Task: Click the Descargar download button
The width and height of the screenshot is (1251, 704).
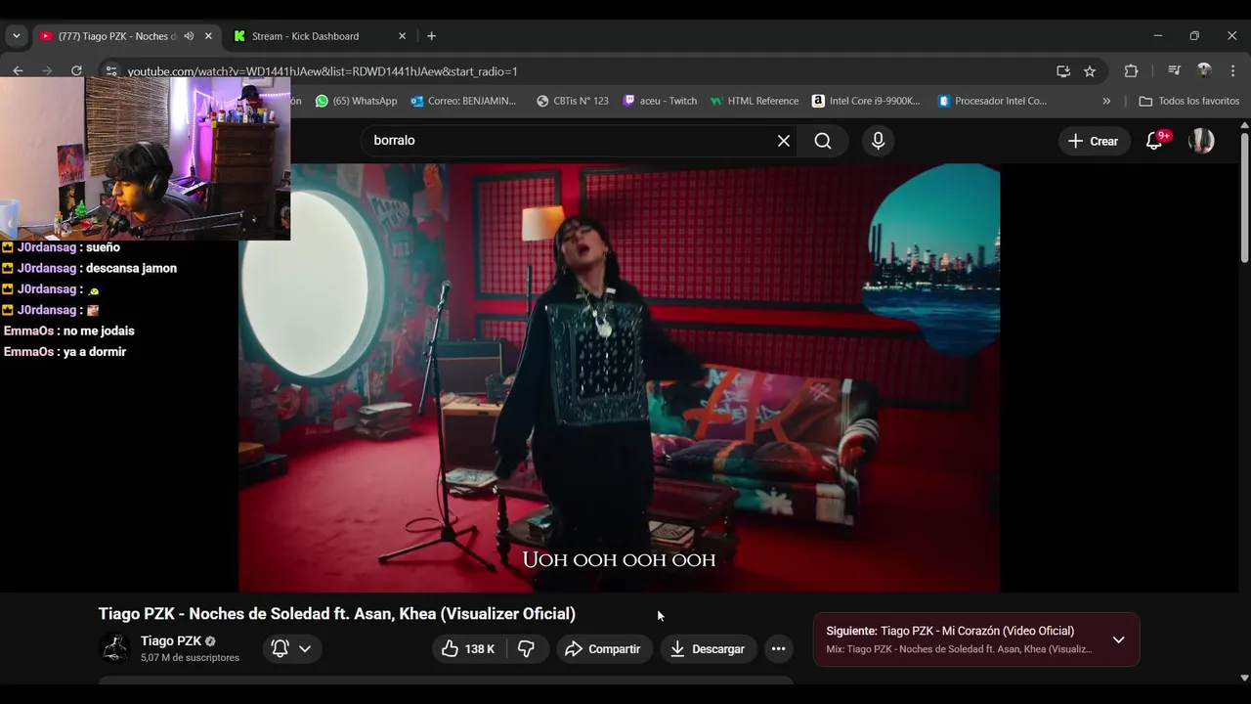Action: coord(708,648)
